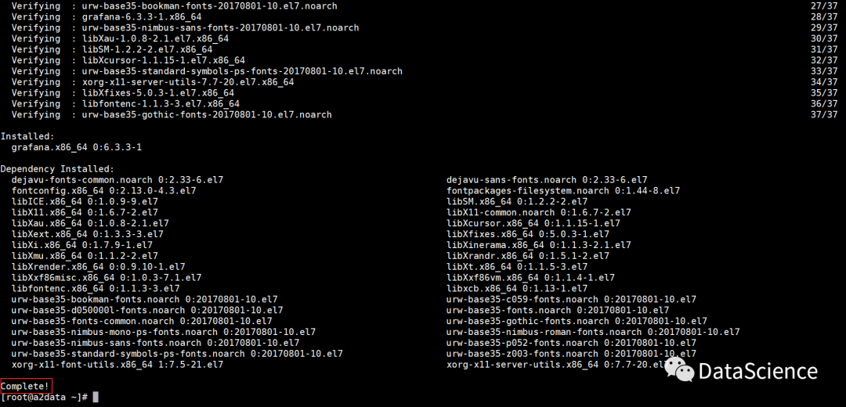Image resolution: width=846 pixels, height=407 pixels.
Task: Click the WeChat logo watermark icon
Action: 678,370
